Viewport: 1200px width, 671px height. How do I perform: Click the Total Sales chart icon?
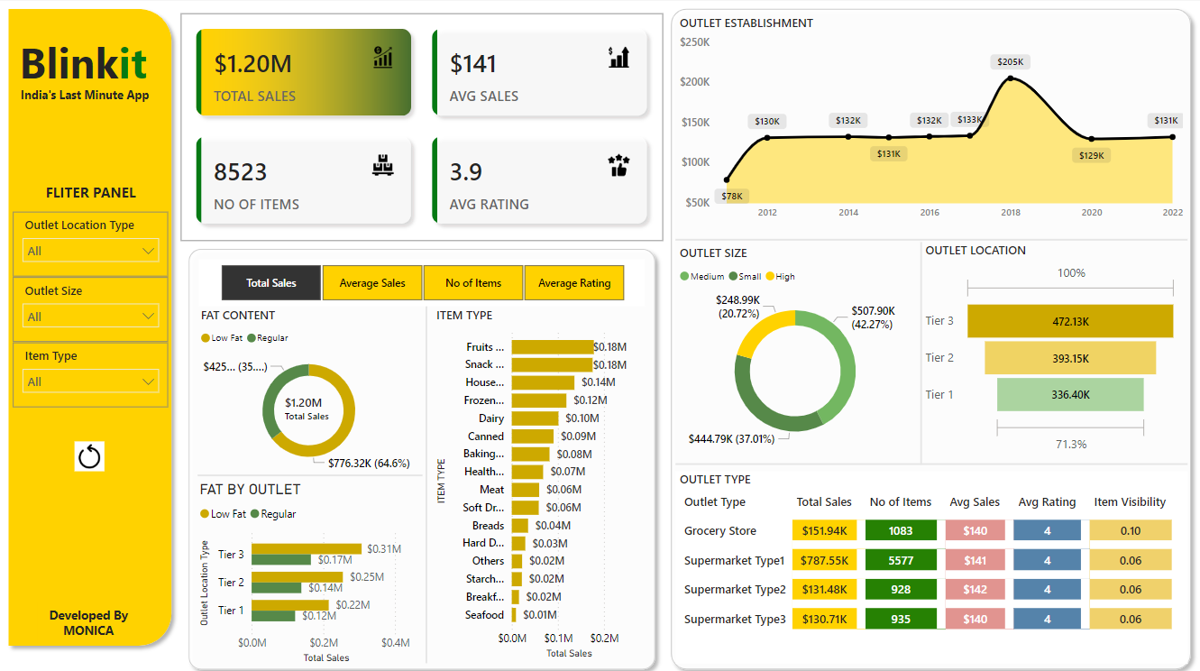point(383,58)
